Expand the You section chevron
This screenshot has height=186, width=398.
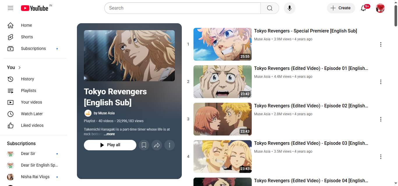(20, 68)
